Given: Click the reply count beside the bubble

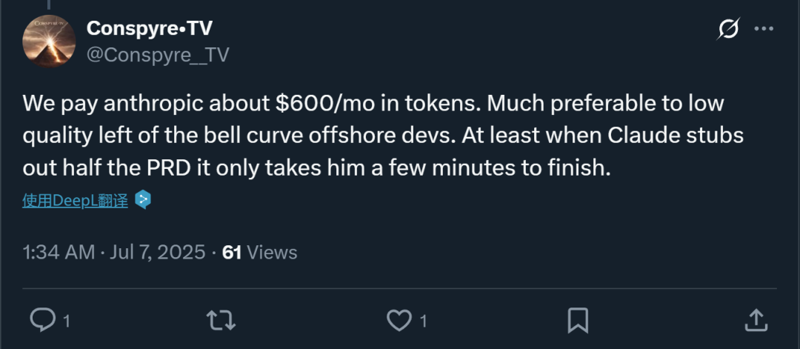Looking at the screenshot, I should pos(67,322).
